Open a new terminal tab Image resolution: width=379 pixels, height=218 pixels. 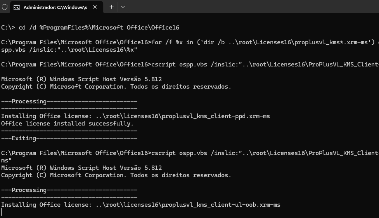111,7
